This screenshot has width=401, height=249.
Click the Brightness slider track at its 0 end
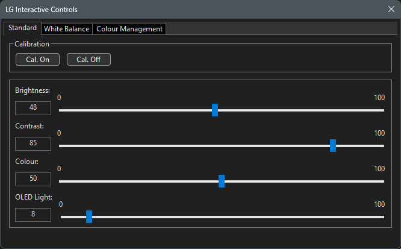(x=60, y=110)
